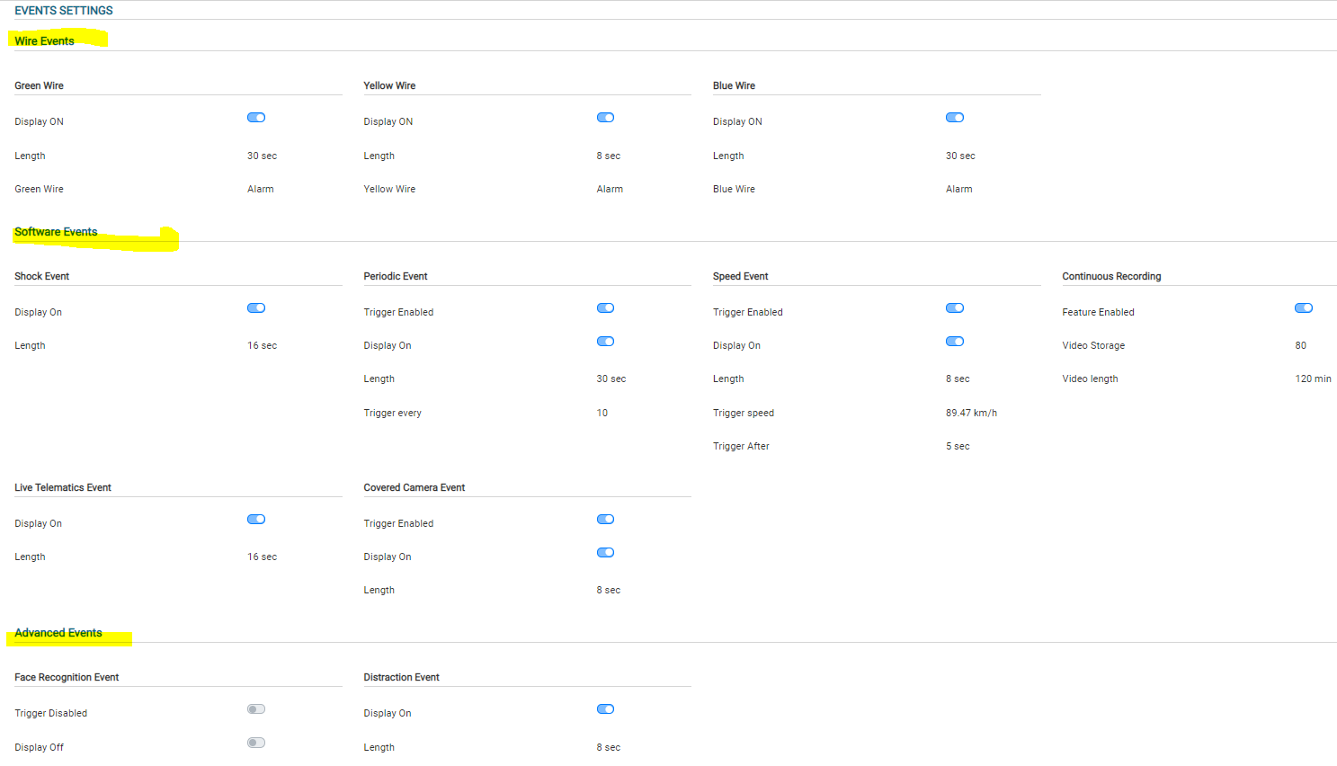1337x766 pixels.
Task: Toggle Periodic Event Trigger Enabled switch
Action: coord(605,308)
